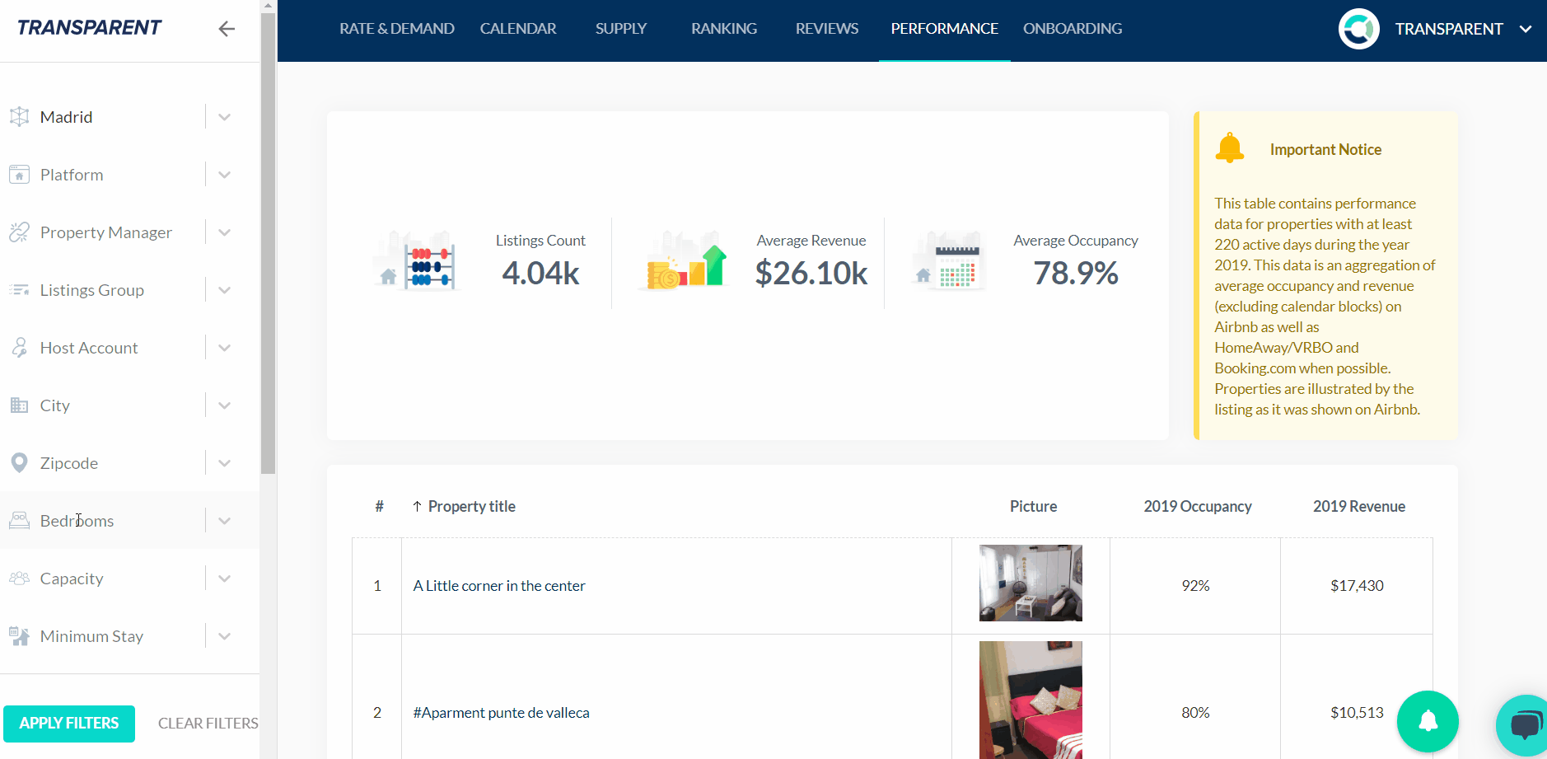Click the City building icon
This screenshot has width=1547, height=759.
pyautogui.click(x=19, y=405)
